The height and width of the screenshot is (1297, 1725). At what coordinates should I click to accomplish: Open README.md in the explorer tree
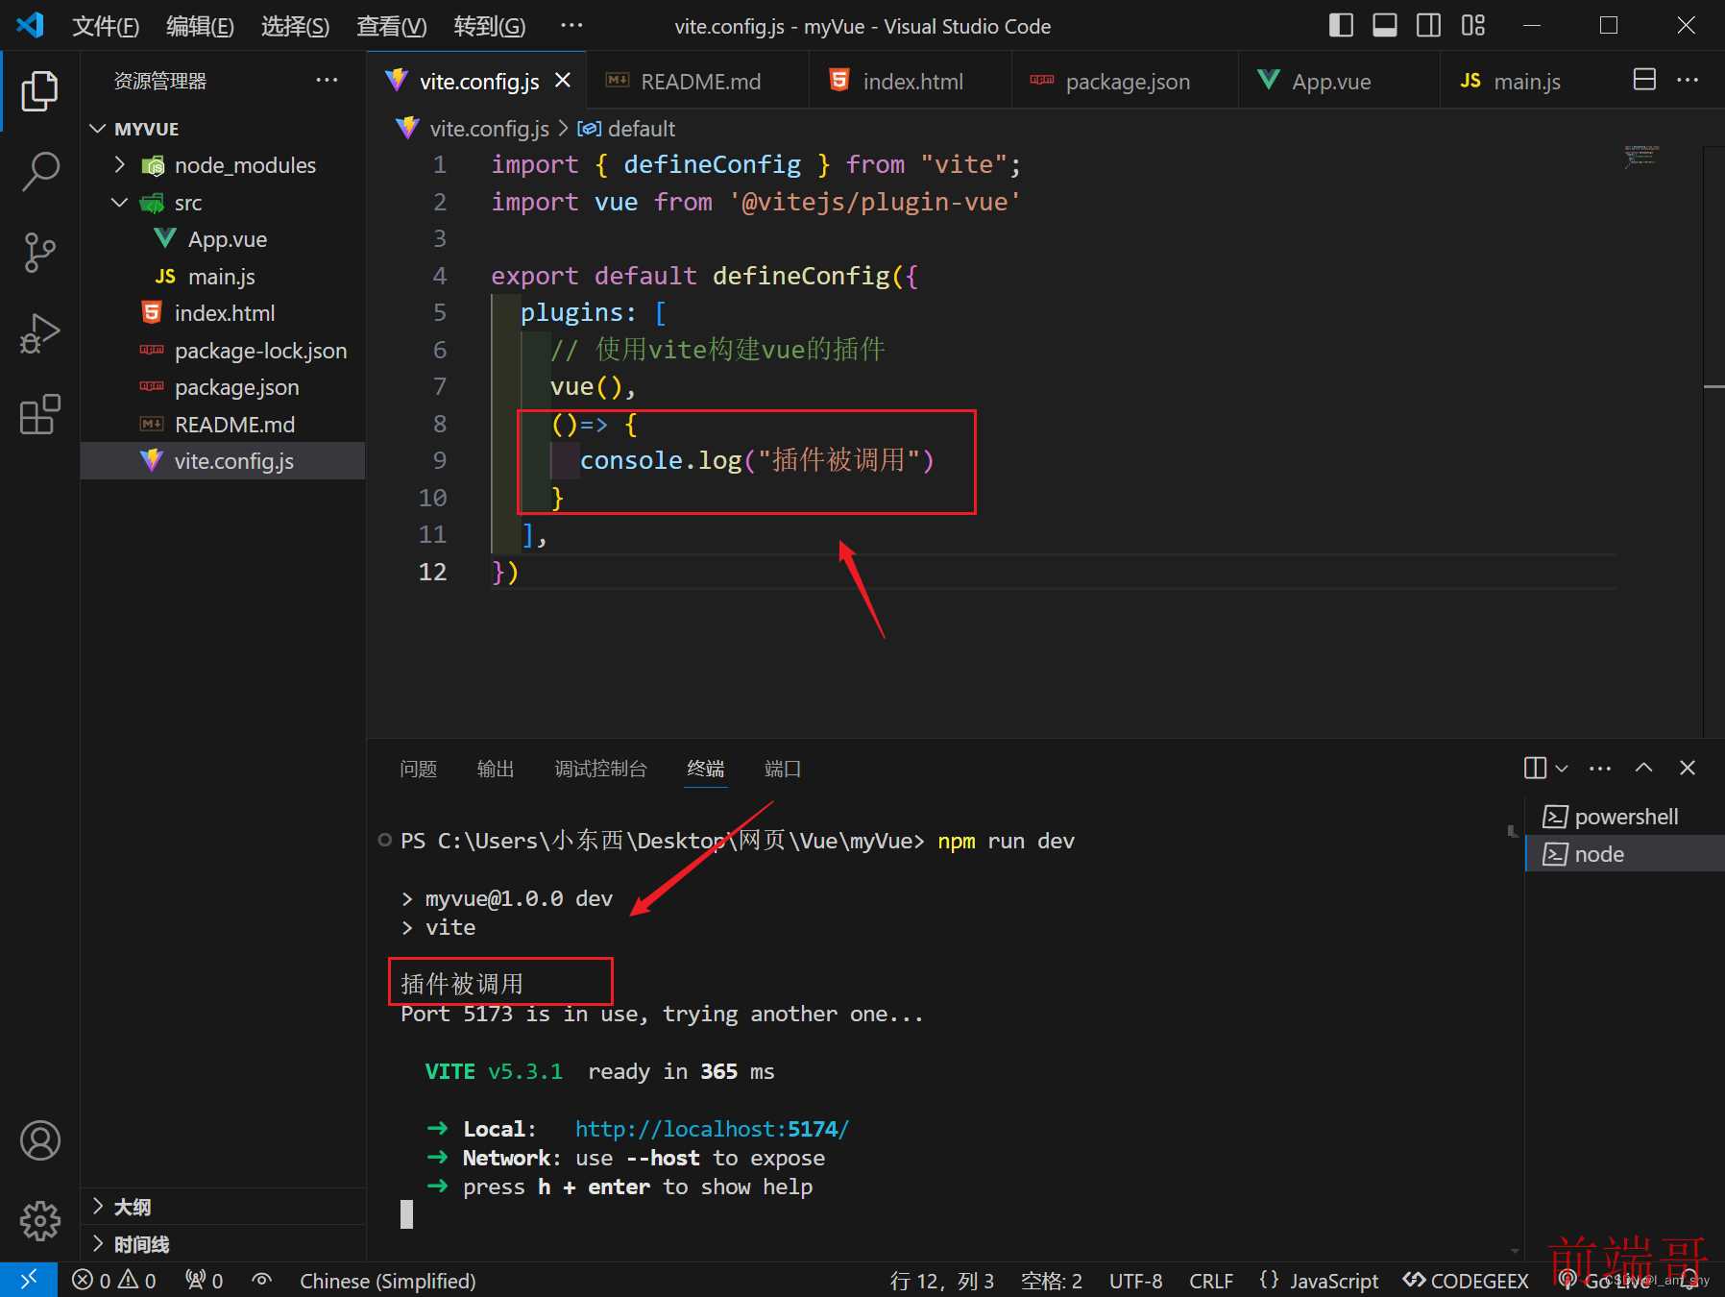coord(223,425)
